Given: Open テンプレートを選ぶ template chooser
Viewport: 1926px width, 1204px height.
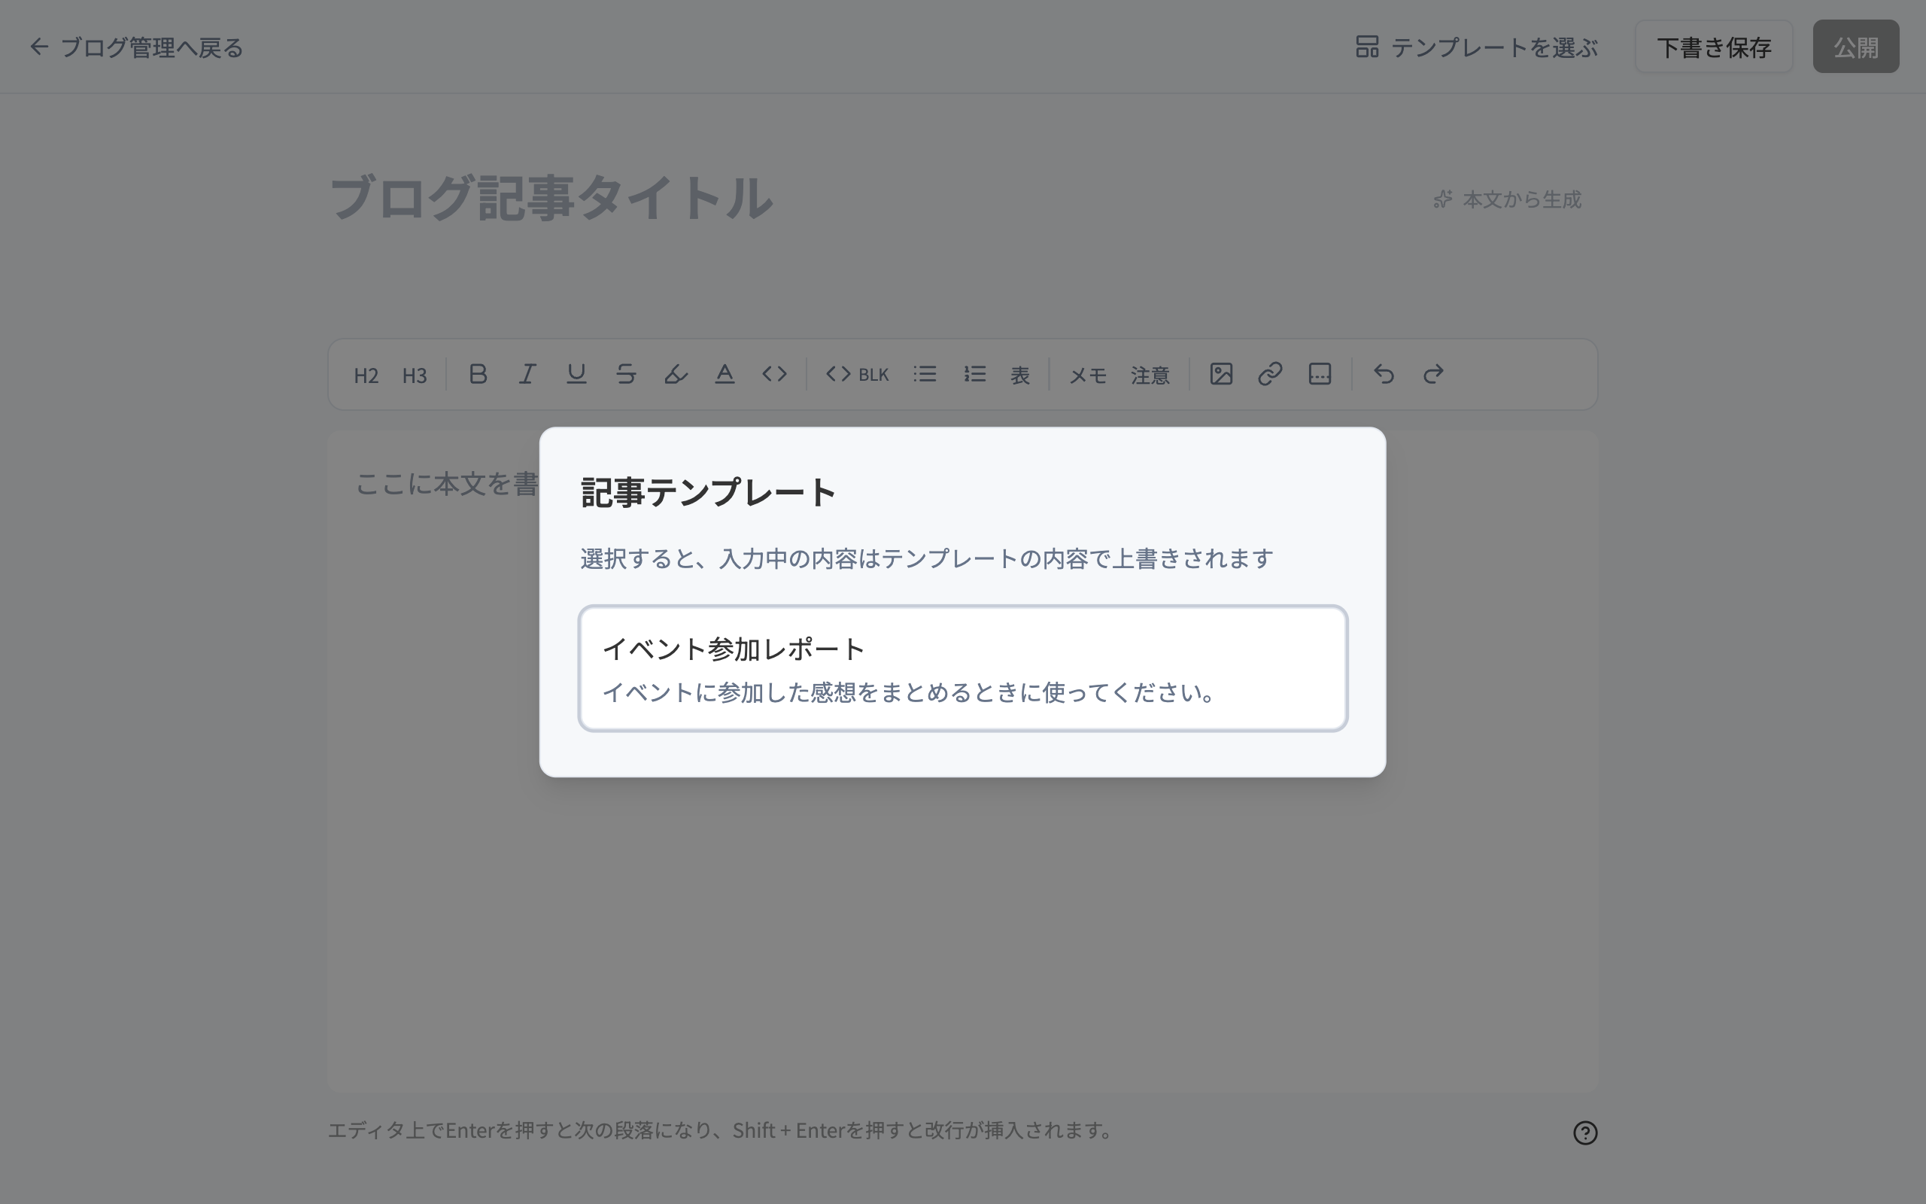Looking at the screenshot, I should [1476, 47].
